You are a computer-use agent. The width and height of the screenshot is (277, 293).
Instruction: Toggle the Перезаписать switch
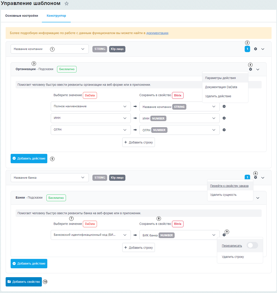252,245
